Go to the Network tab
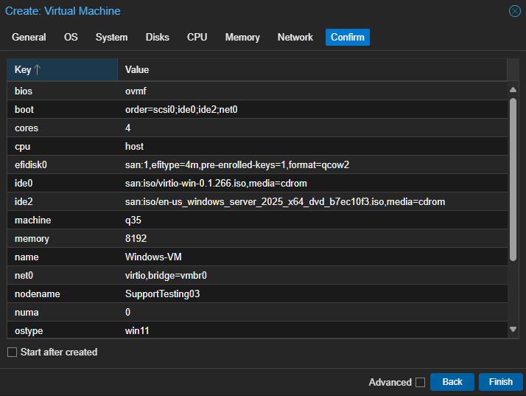 click(x=295, y=37)
